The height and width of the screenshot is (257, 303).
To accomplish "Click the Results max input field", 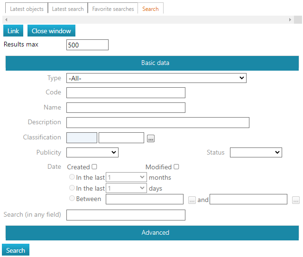I will [x=87, y=45].
